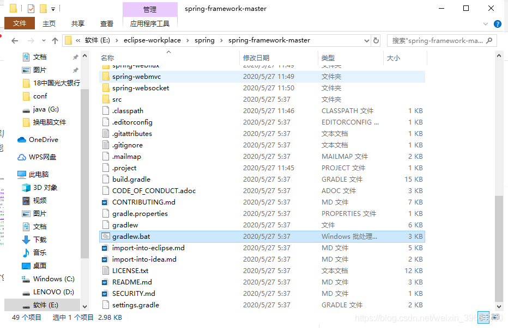The width and height of the screenshot is (508, 328).
Task: Select the CONTRIBUTING.md file
Action: point(262,202)
